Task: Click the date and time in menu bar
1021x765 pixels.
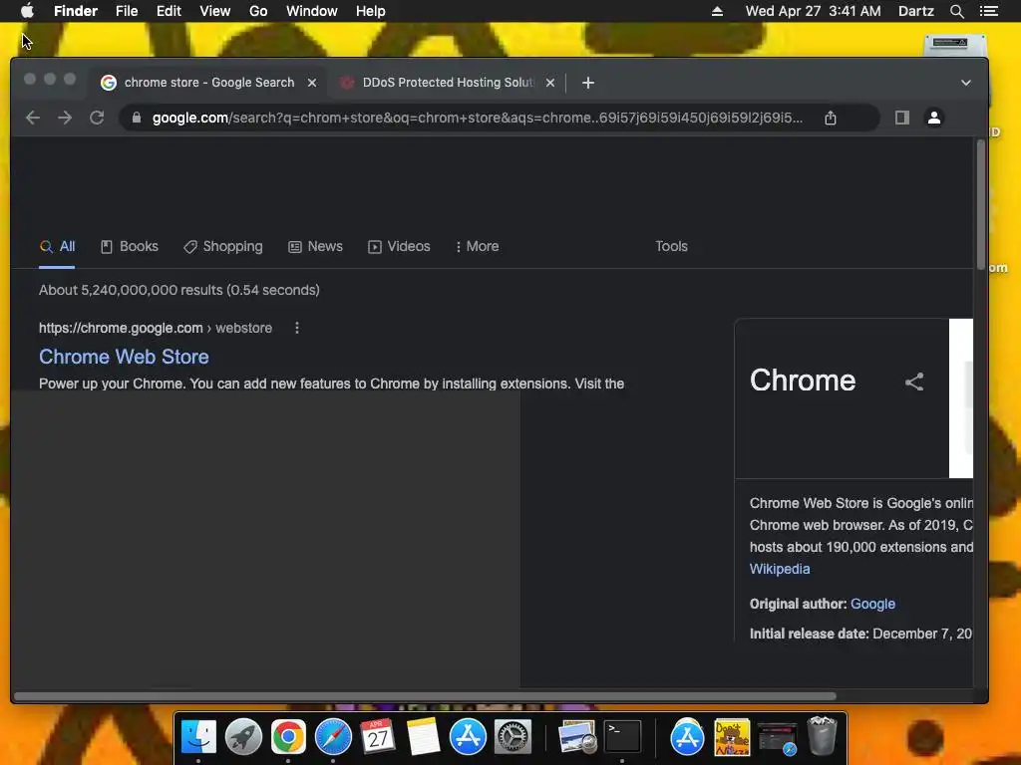Action: (x=813, y=11)
